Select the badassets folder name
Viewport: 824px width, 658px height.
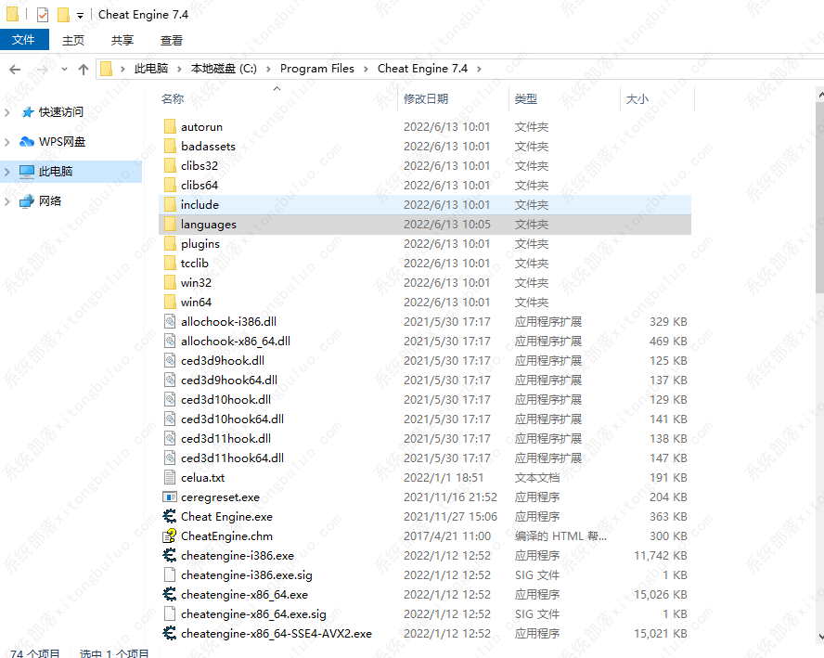coord(208,146)
